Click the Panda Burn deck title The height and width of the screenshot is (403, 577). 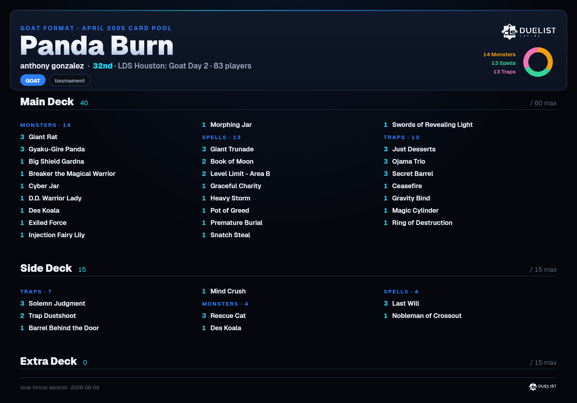click(97, 46)
